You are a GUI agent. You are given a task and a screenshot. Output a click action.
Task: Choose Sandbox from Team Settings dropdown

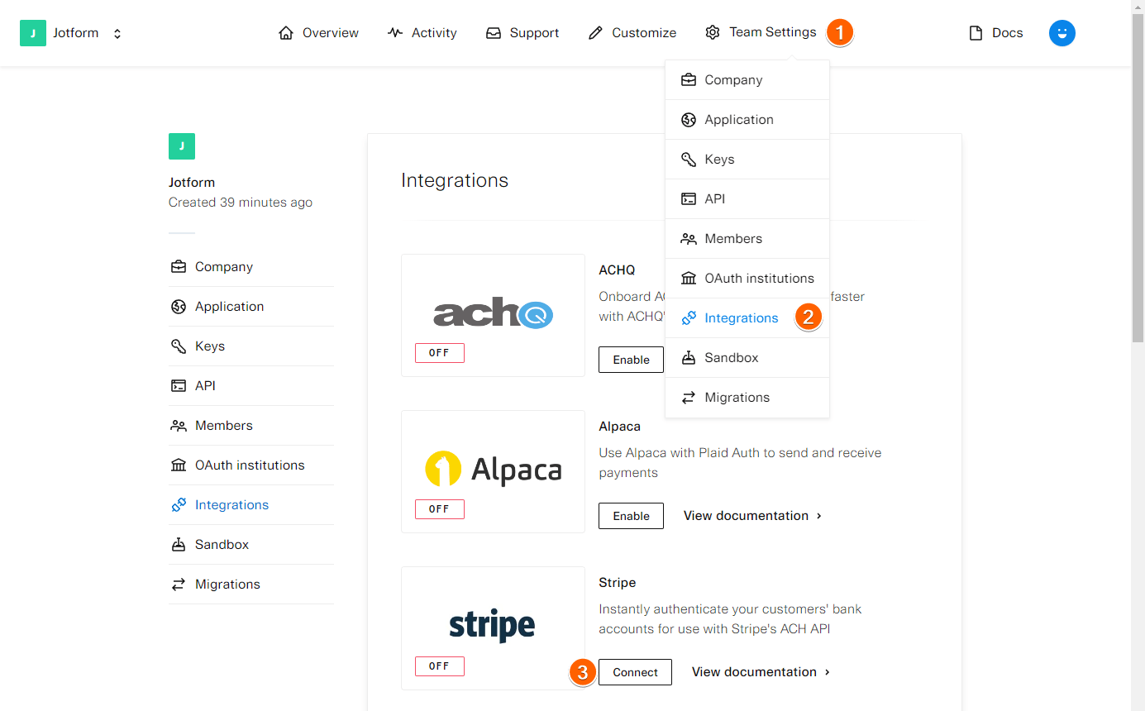pos(731,358)
